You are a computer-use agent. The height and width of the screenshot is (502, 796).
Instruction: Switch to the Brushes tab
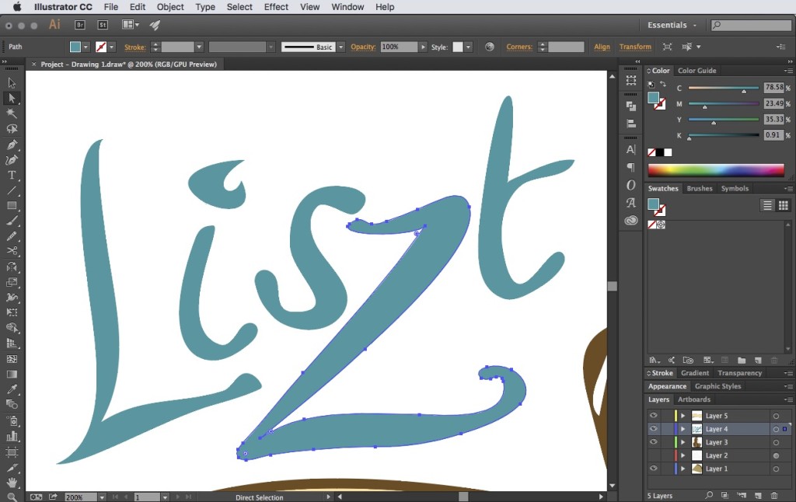(x=700, y=188)
